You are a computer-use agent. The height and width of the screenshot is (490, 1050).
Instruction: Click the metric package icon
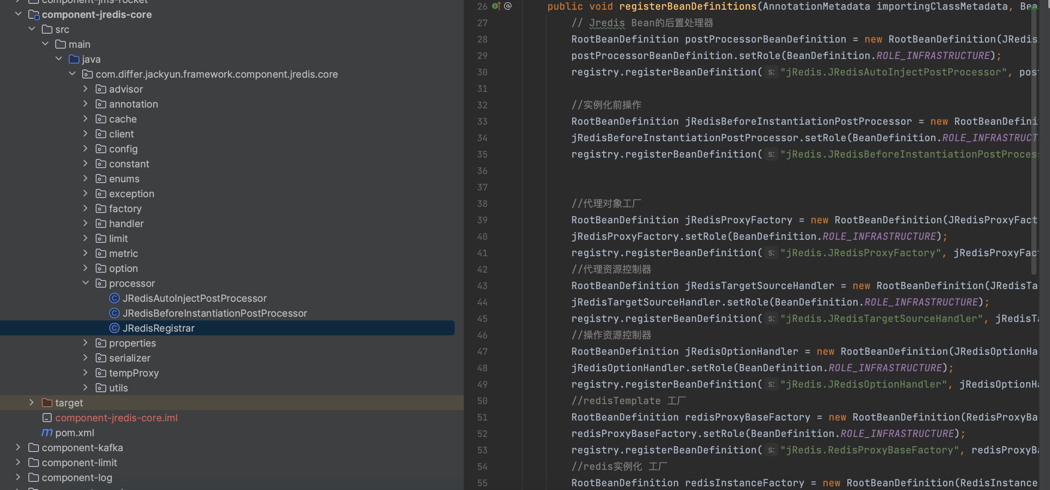click(x=101, y=254)
